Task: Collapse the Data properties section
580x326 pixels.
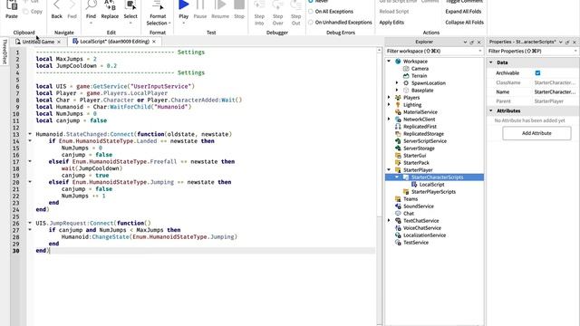Action: (x=491, y=62)
